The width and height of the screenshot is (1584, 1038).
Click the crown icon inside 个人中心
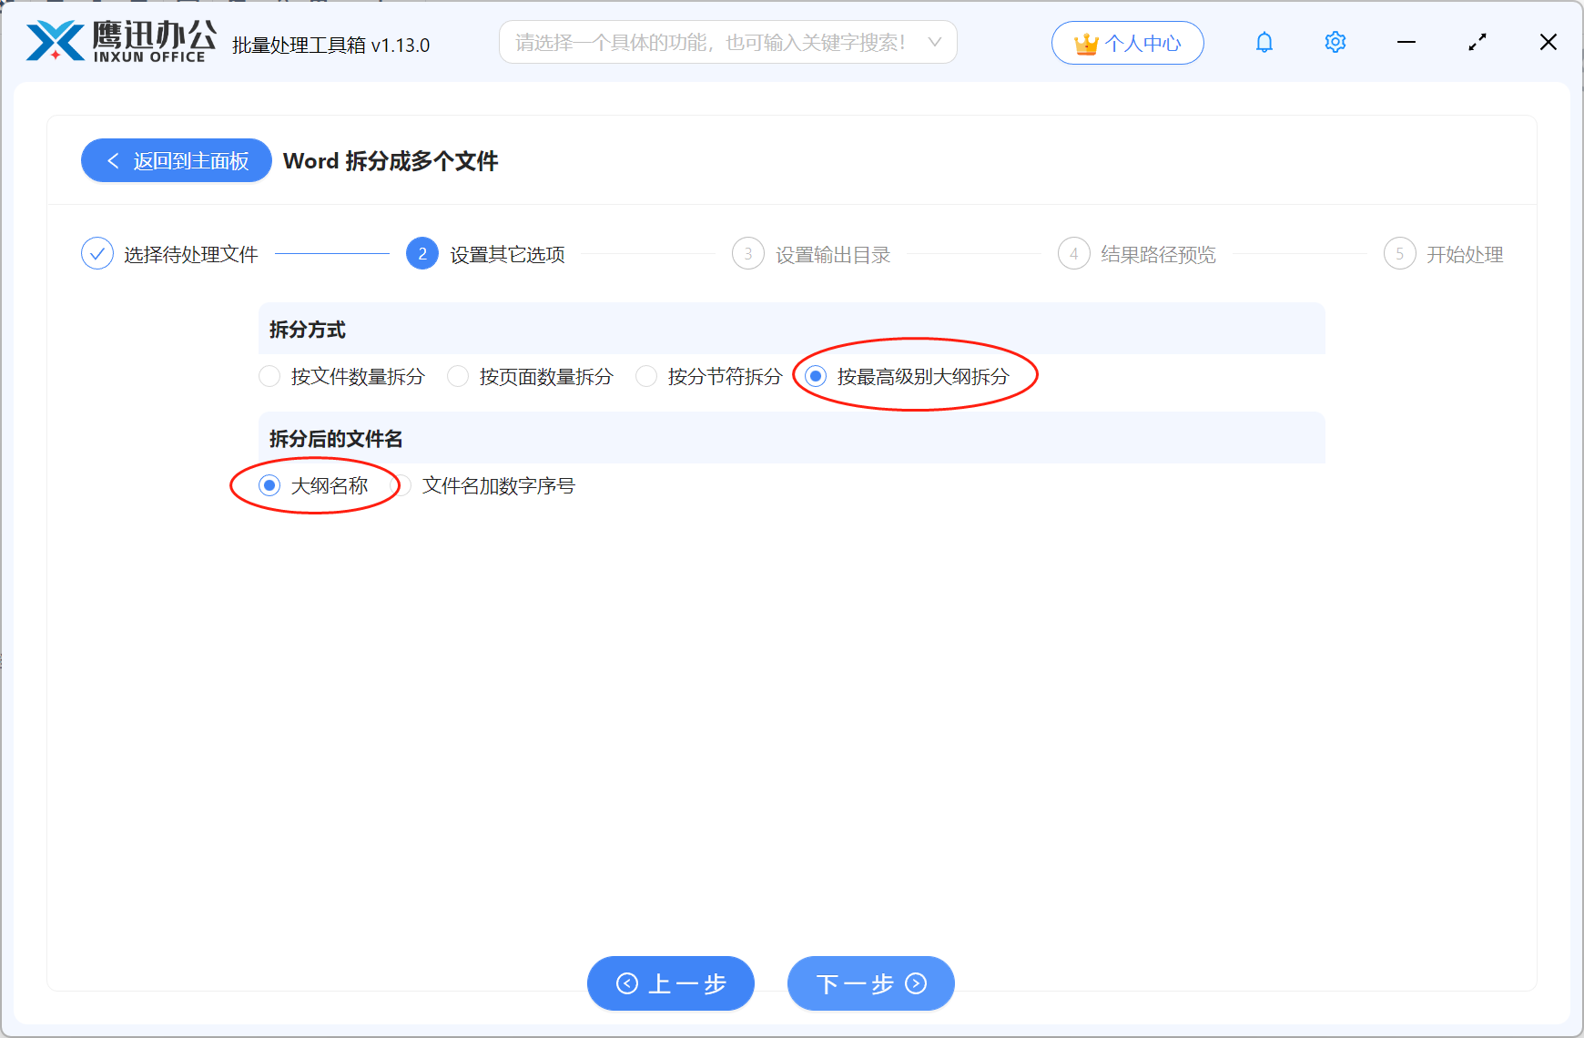pyautogui.click(x=1086, y=42)
